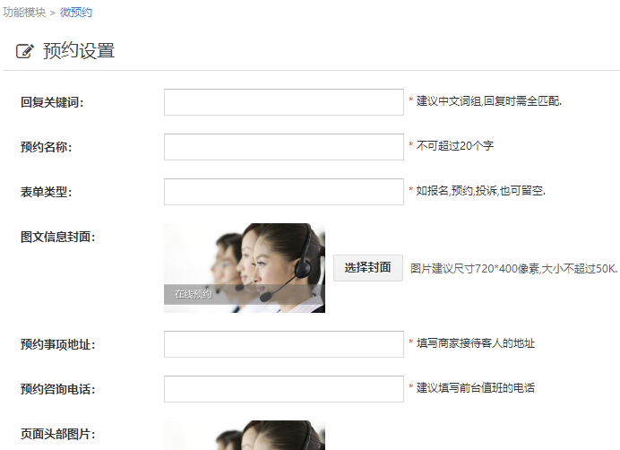Focus the 预约事项地址 text field
This screenshot has width=620, height=450.
click(283, 344)
